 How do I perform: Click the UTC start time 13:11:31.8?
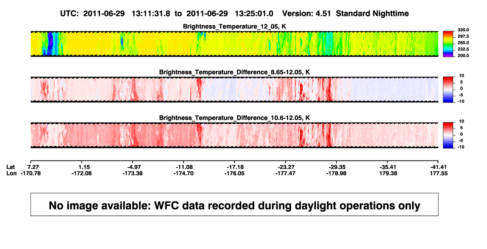coord(151,13)
